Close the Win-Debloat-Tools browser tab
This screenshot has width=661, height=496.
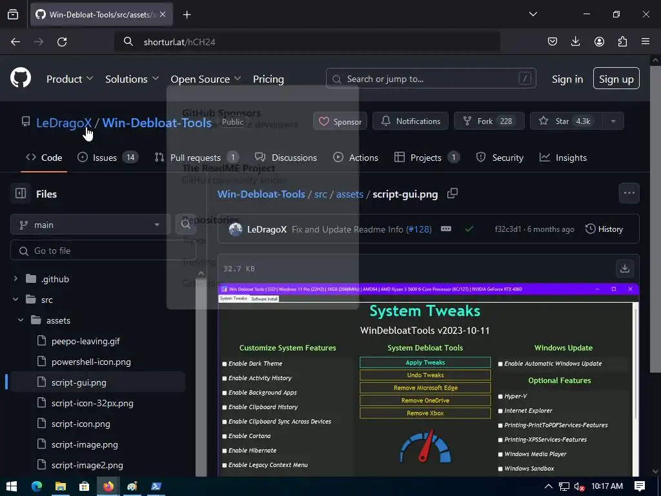click(x=163, y=14)
